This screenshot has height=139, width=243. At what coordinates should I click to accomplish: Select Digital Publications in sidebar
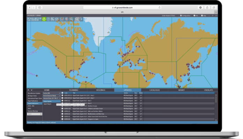(x=35, y=103)
